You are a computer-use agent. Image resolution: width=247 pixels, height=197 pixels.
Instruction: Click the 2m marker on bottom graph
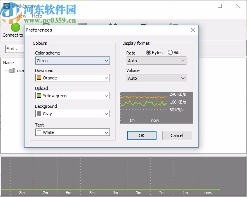point(162,193)
